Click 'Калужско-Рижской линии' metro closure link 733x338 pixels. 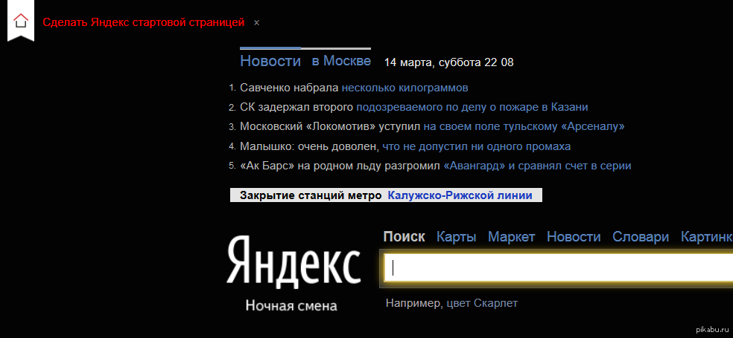click(460, 195)
